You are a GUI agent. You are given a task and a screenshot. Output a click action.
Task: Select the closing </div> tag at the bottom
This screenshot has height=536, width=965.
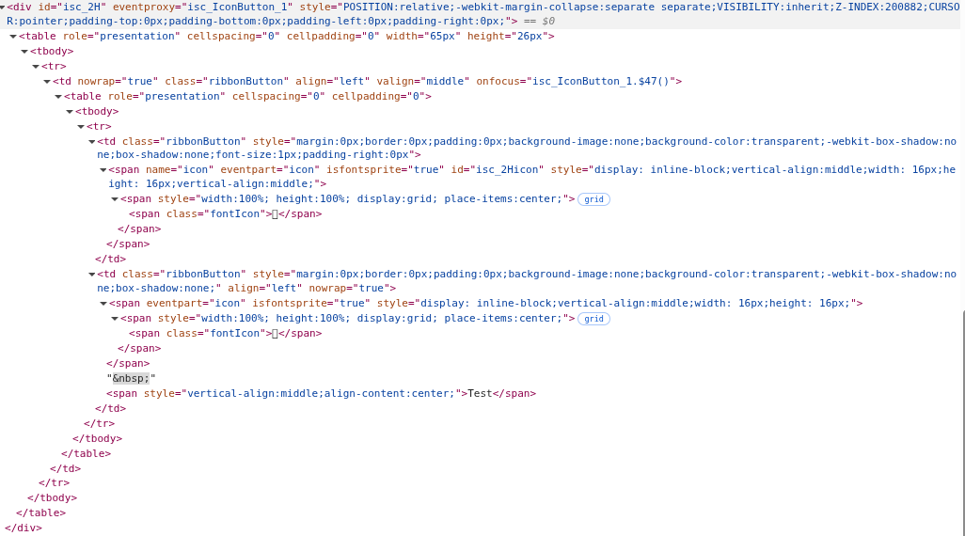coord(24,528)
